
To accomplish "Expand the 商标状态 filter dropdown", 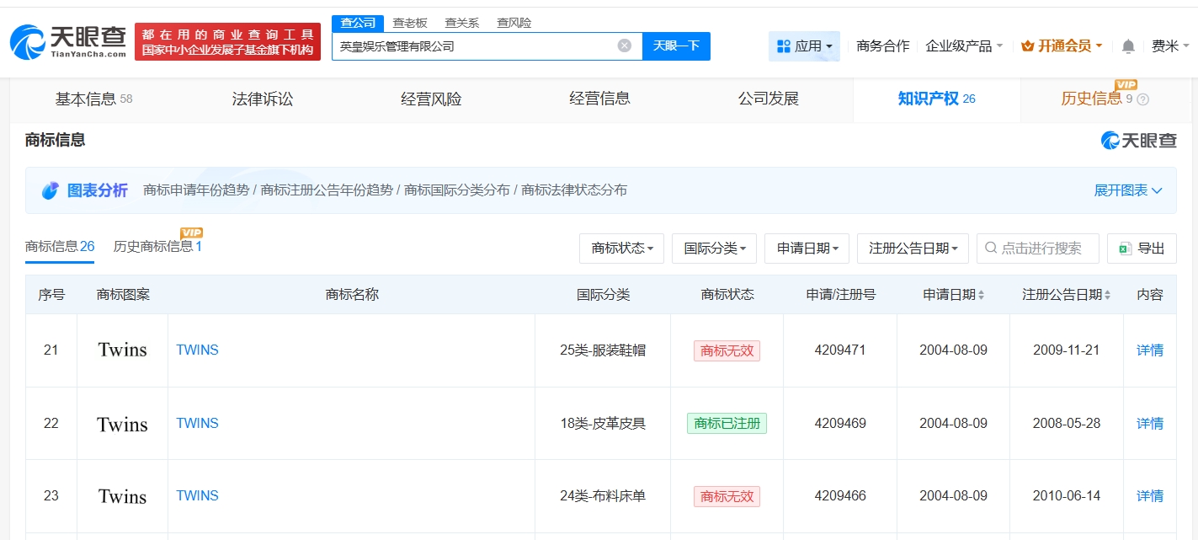I will (x=621, y=249).
